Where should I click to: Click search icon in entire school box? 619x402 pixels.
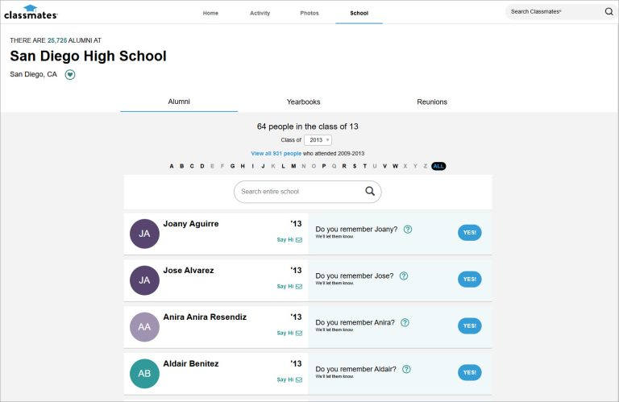click(x=369, y=192)
